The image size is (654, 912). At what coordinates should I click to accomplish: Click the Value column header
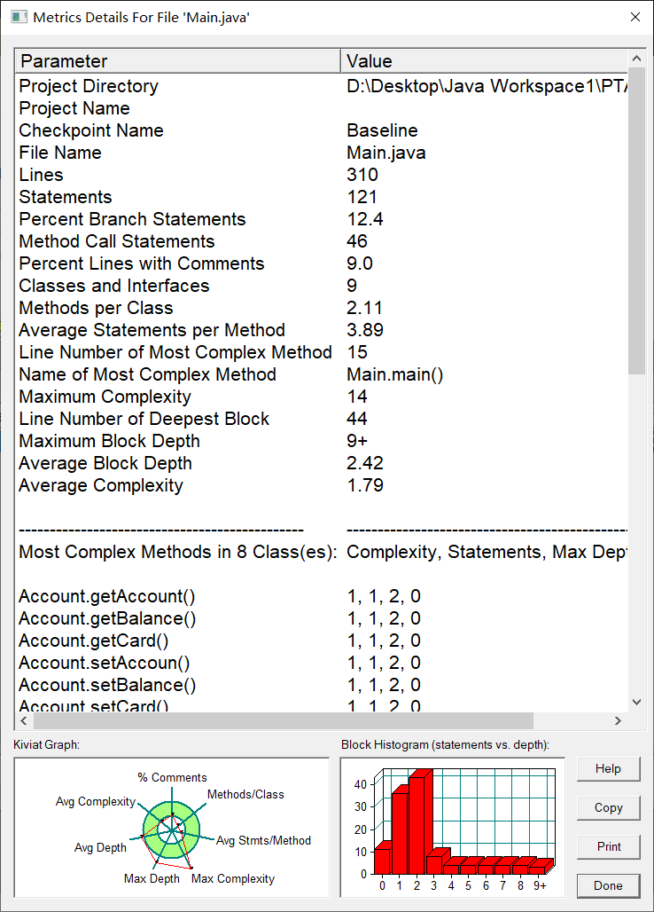(x=485, y=61)
